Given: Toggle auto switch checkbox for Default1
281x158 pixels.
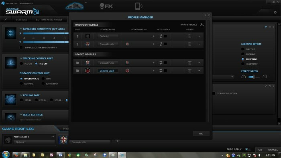Looking at the screenshot, I should [165, 36].
